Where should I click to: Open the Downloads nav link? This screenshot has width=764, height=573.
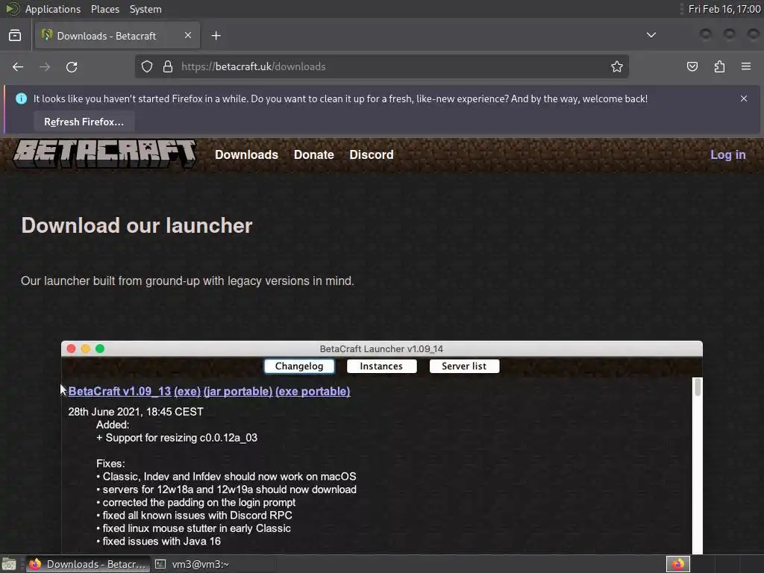tap(246, 154)
